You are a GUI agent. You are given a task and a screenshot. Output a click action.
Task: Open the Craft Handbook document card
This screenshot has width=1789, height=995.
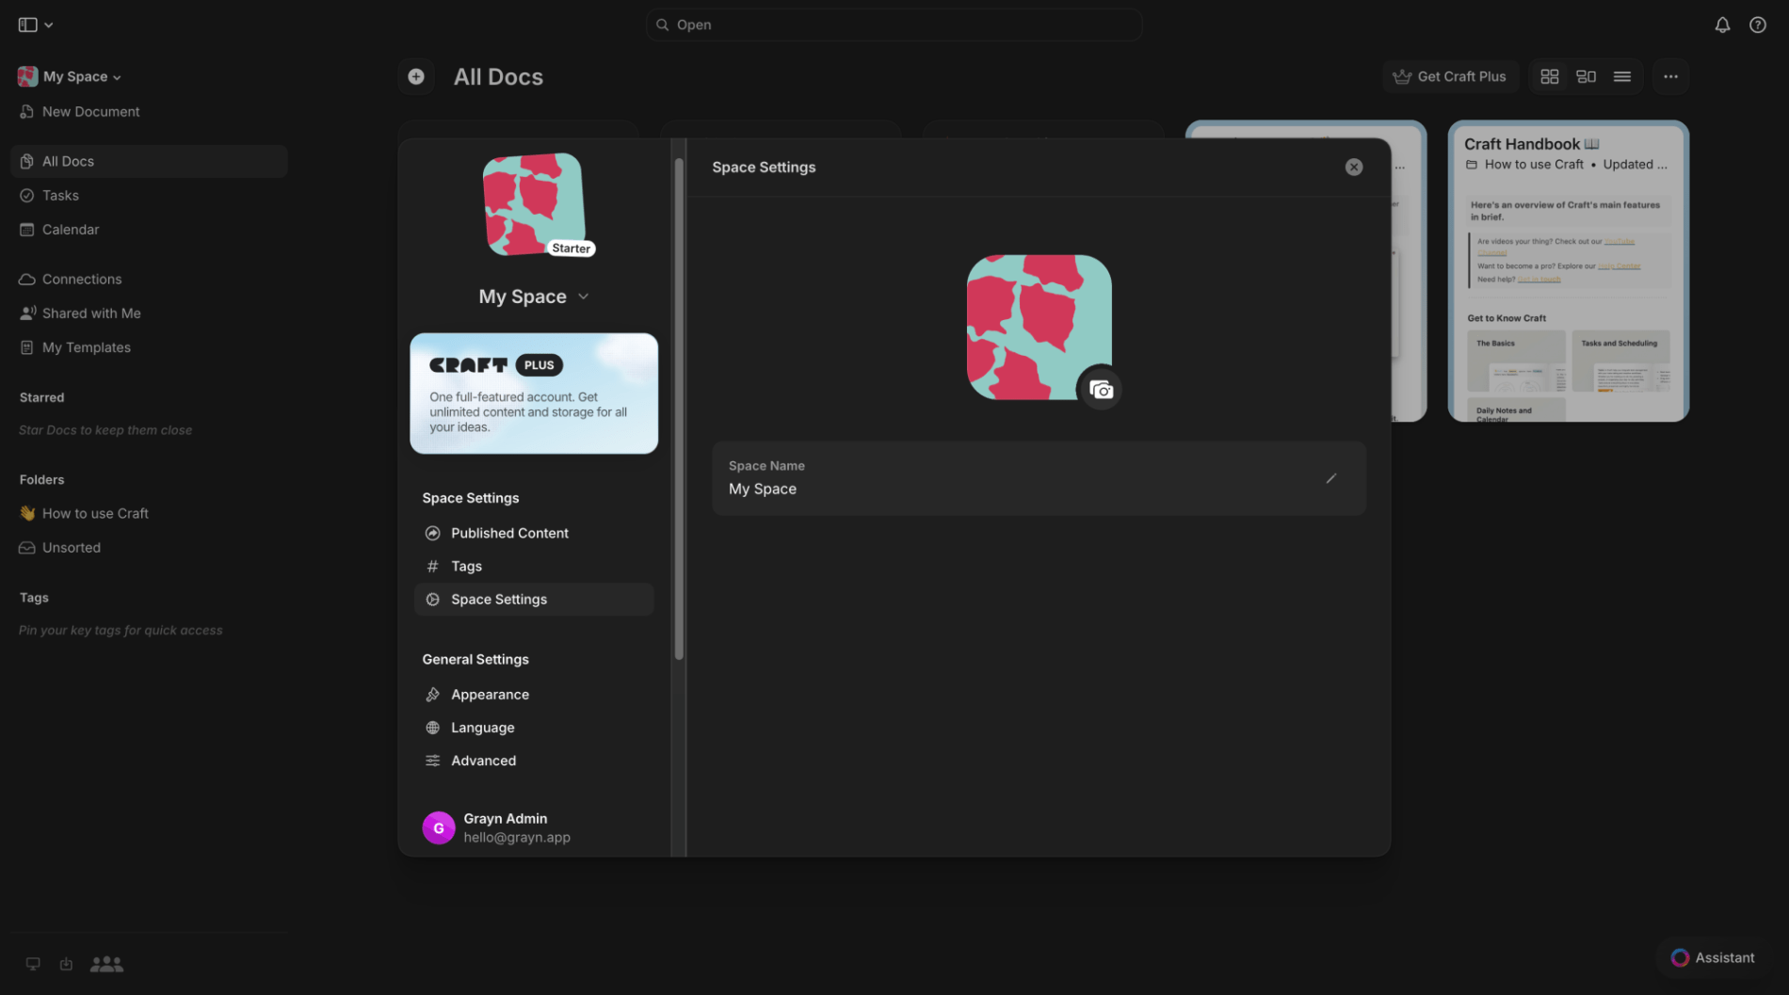[x=1568, y=271]
